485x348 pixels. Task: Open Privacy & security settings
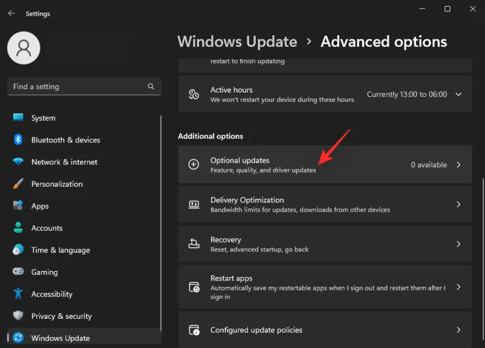click(84, 316)
